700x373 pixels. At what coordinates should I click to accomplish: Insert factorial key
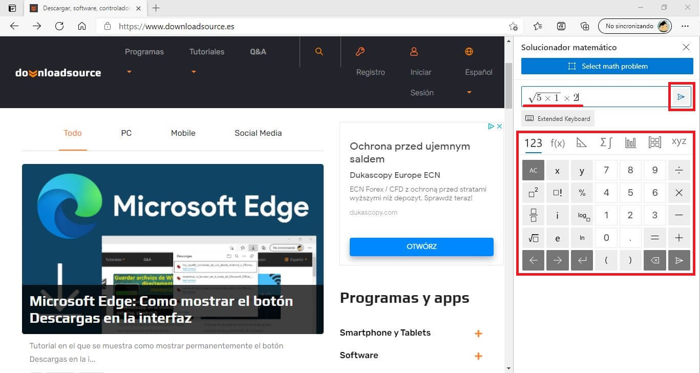click(557, 193)
